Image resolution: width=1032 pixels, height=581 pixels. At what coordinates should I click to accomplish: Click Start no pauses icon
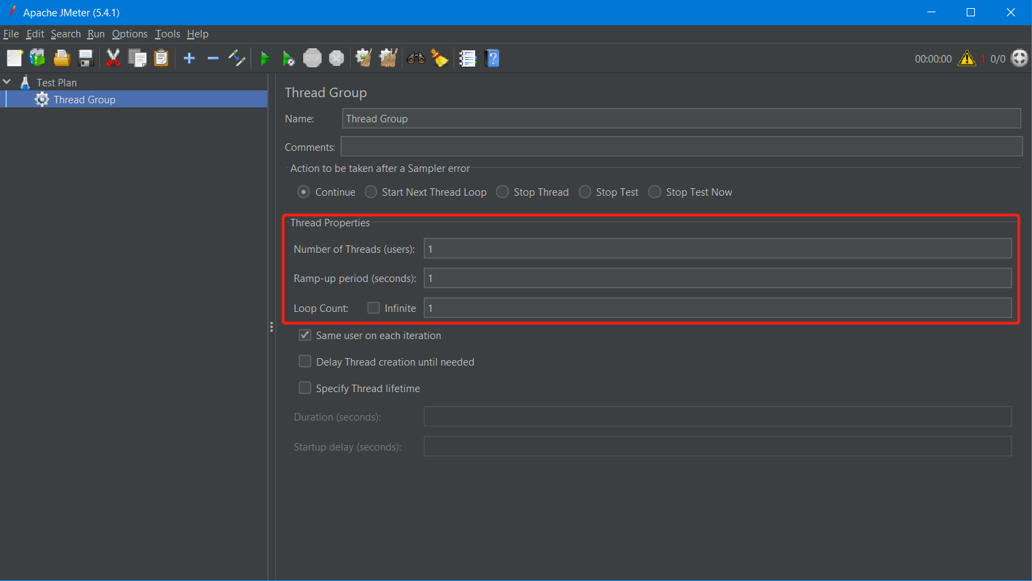click(289, 58)
